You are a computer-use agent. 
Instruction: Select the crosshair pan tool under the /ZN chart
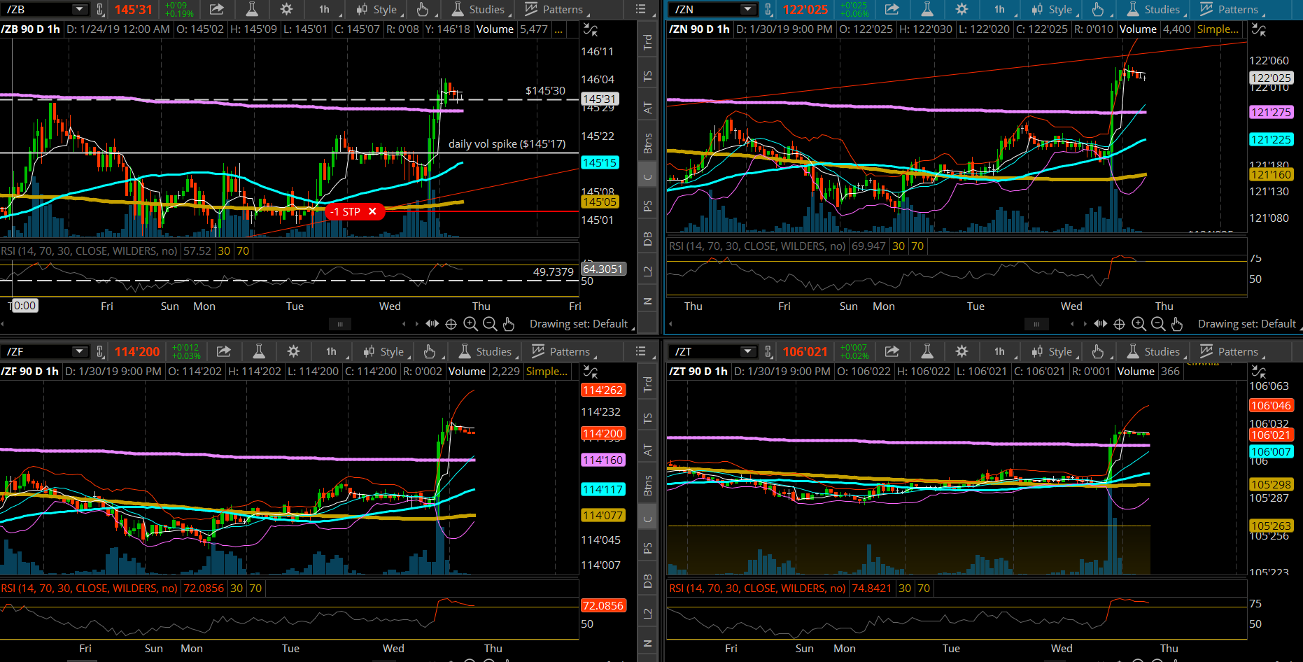coord(1120,324)
